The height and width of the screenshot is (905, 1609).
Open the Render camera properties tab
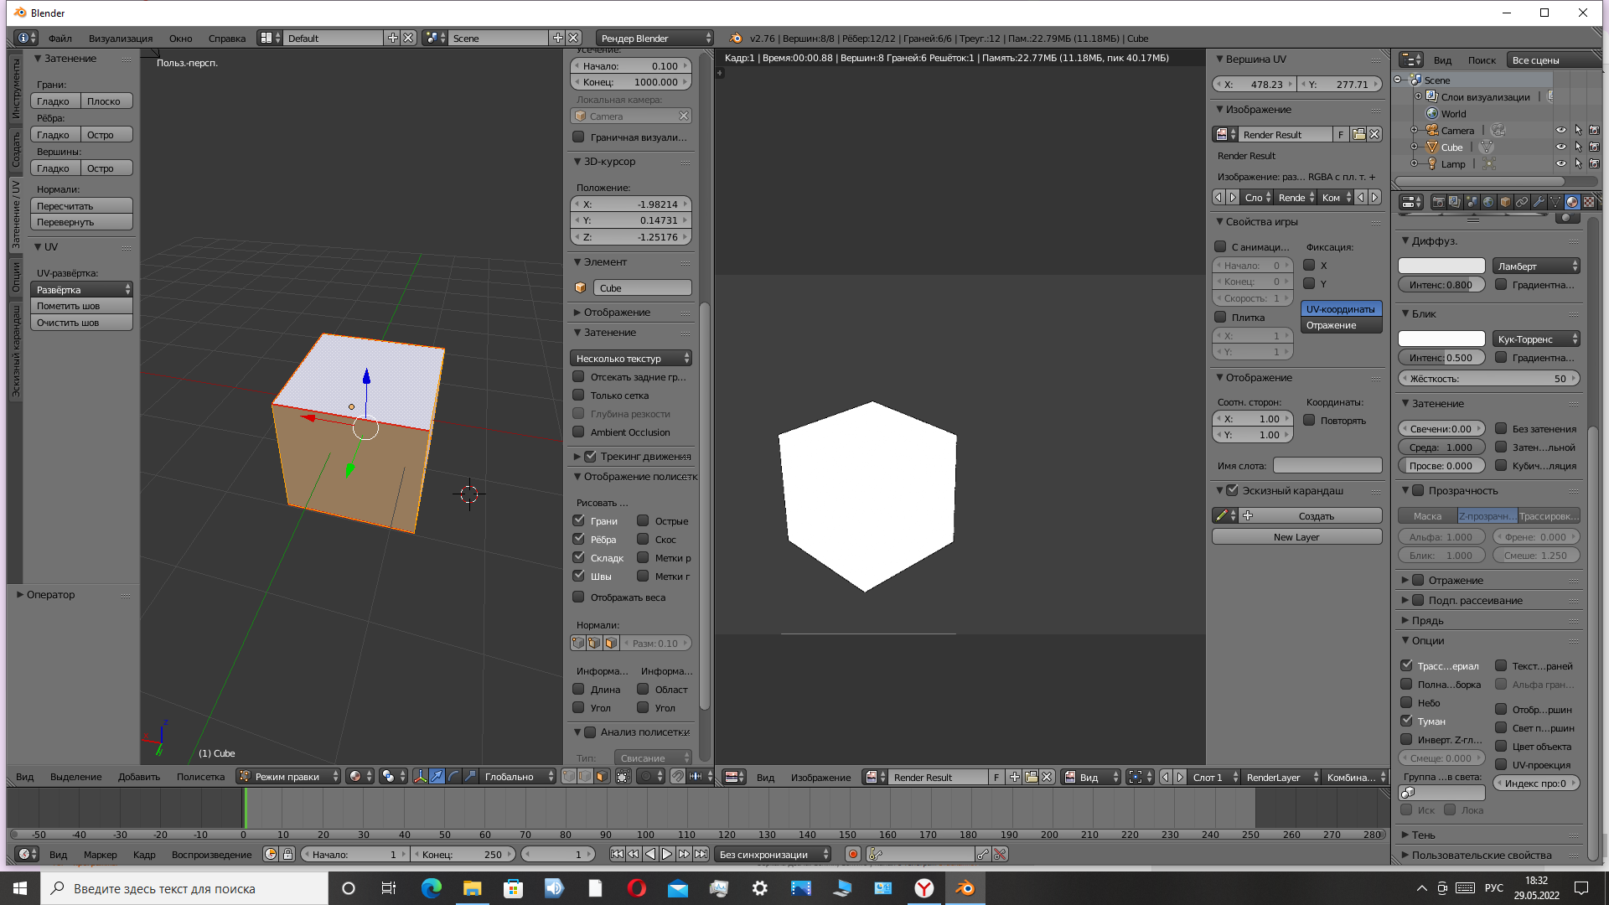tap(1439, 202)
